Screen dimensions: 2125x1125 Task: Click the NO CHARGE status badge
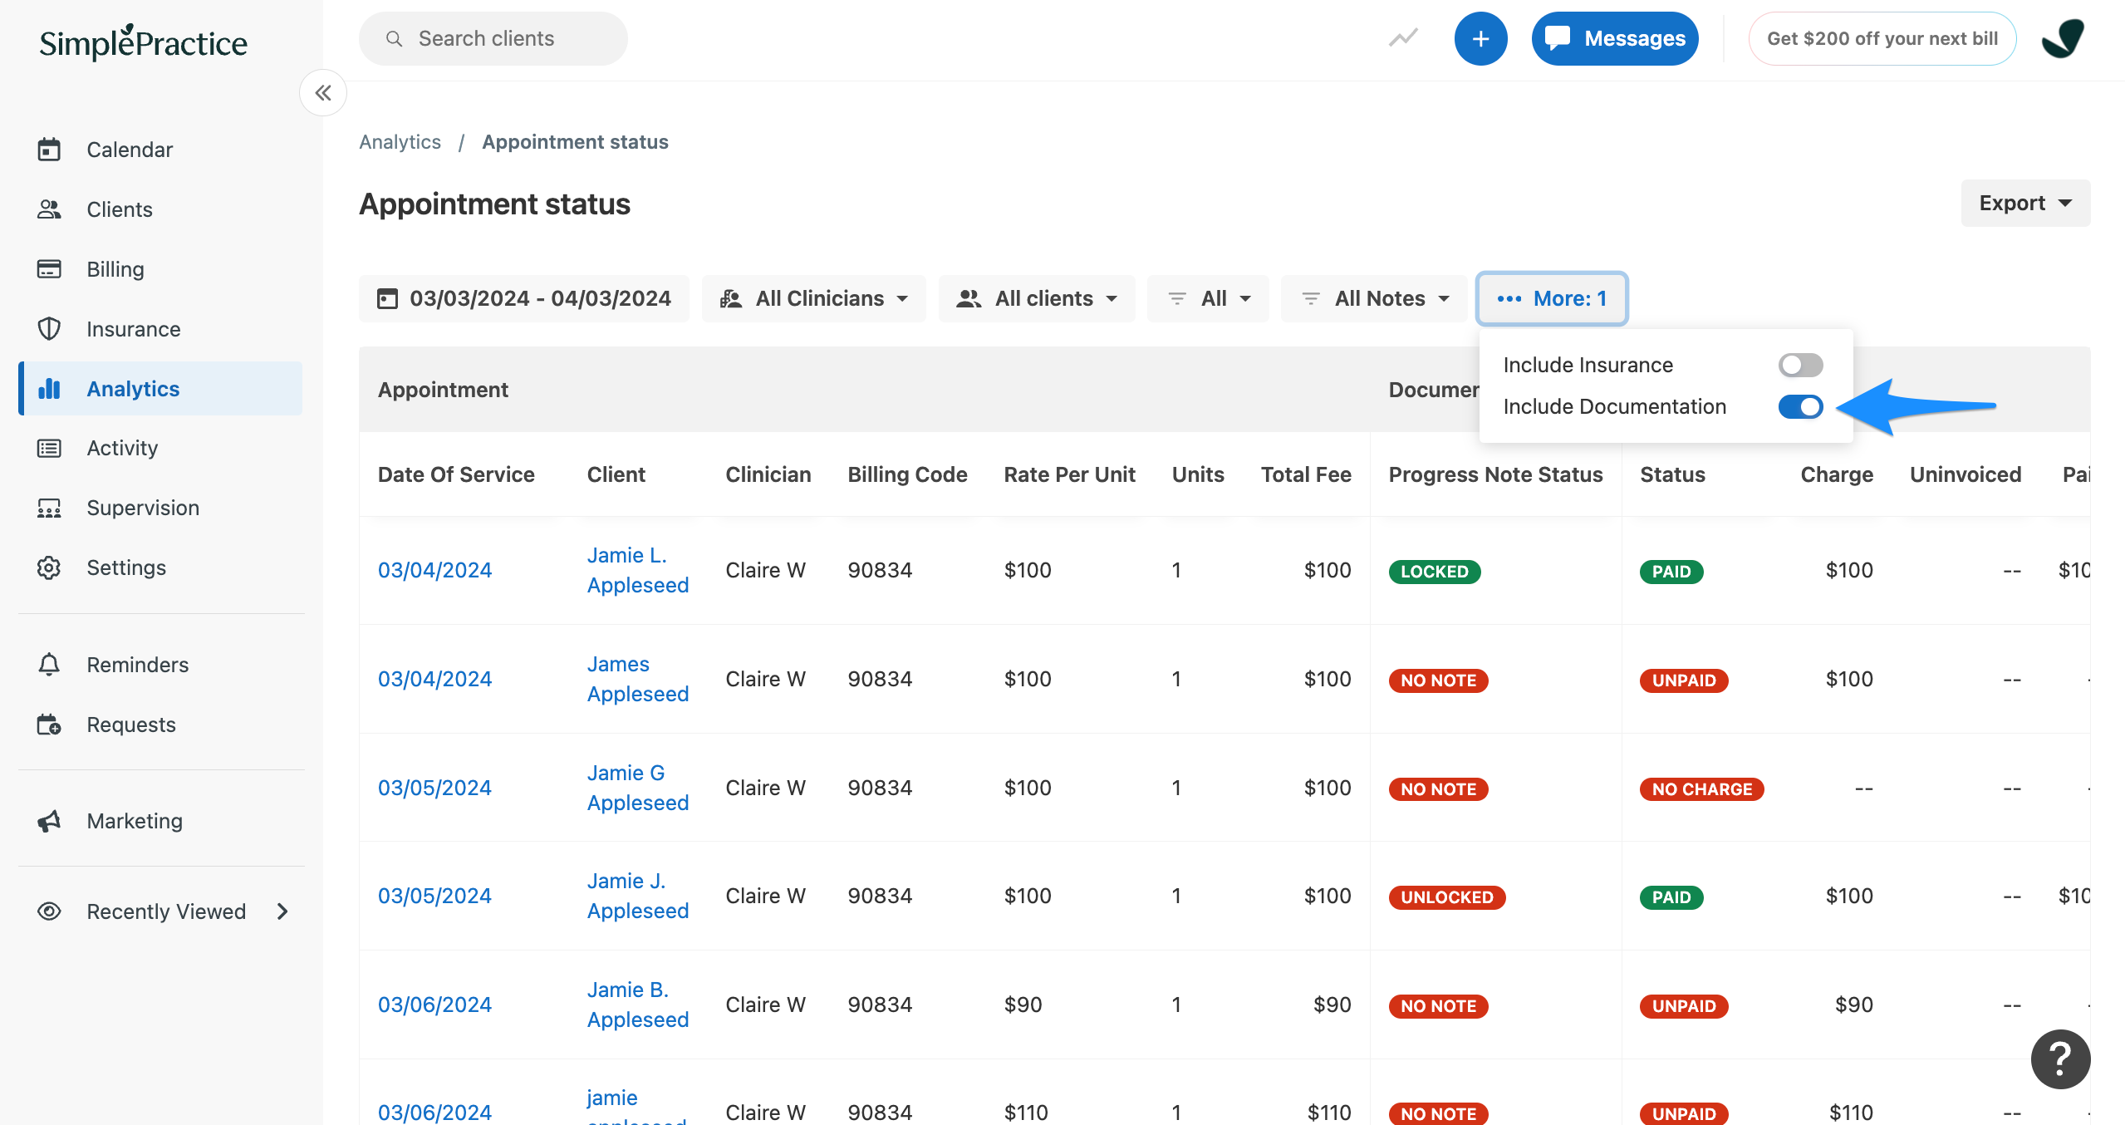click(1701, 789)
